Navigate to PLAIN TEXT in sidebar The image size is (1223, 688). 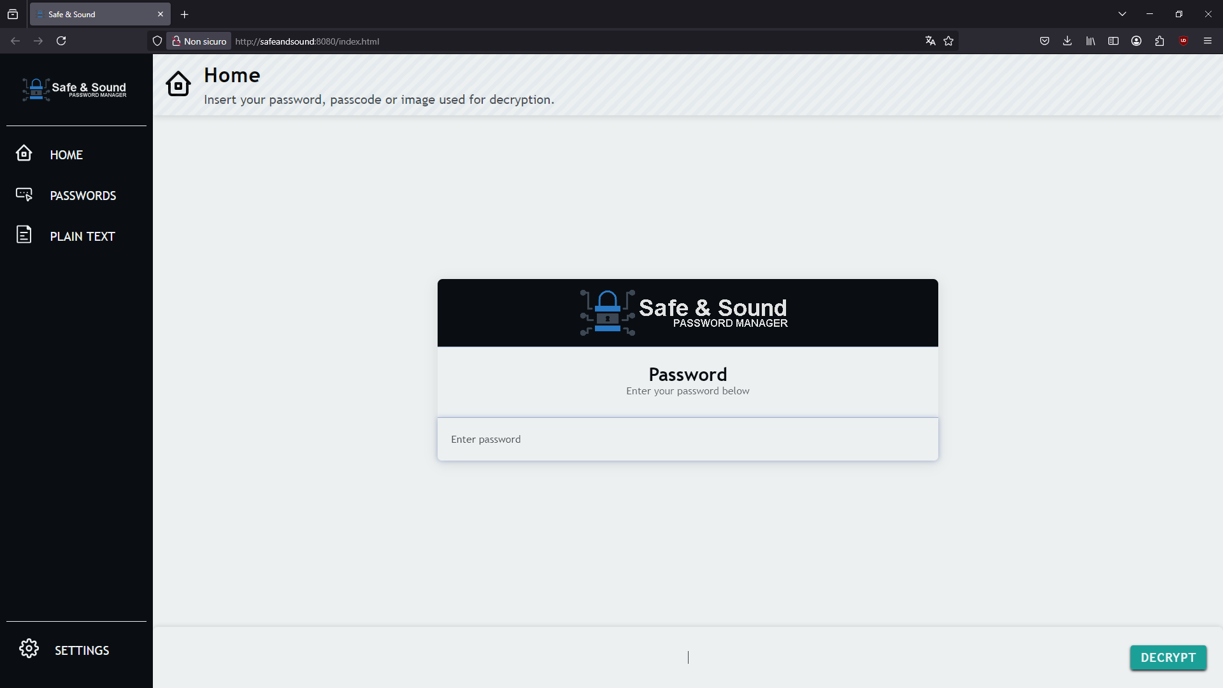click(x=82, y=236)
